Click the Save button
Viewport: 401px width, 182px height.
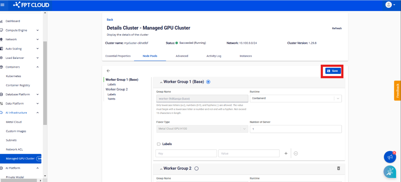[333, 71]
